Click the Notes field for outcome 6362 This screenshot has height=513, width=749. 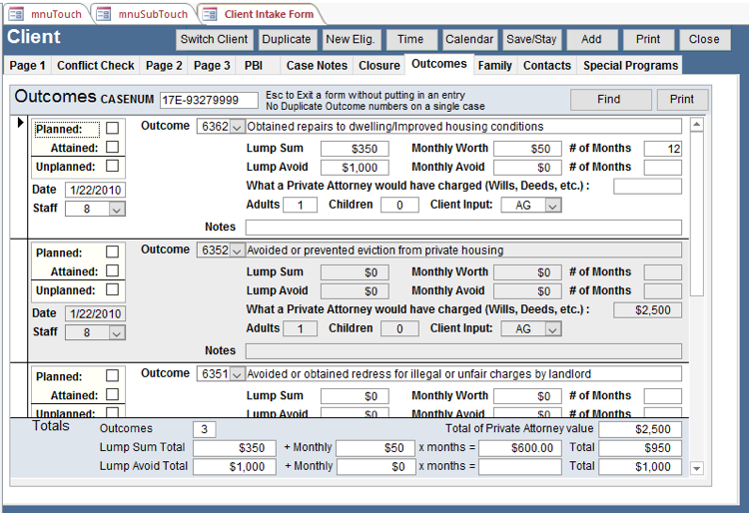(x=463, y=228)
